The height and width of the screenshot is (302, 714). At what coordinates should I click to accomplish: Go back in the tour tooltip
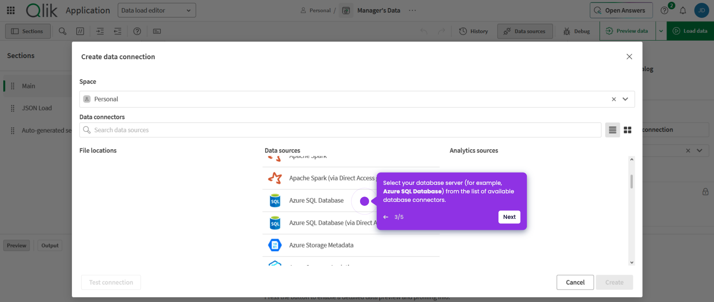click(386, 217)
